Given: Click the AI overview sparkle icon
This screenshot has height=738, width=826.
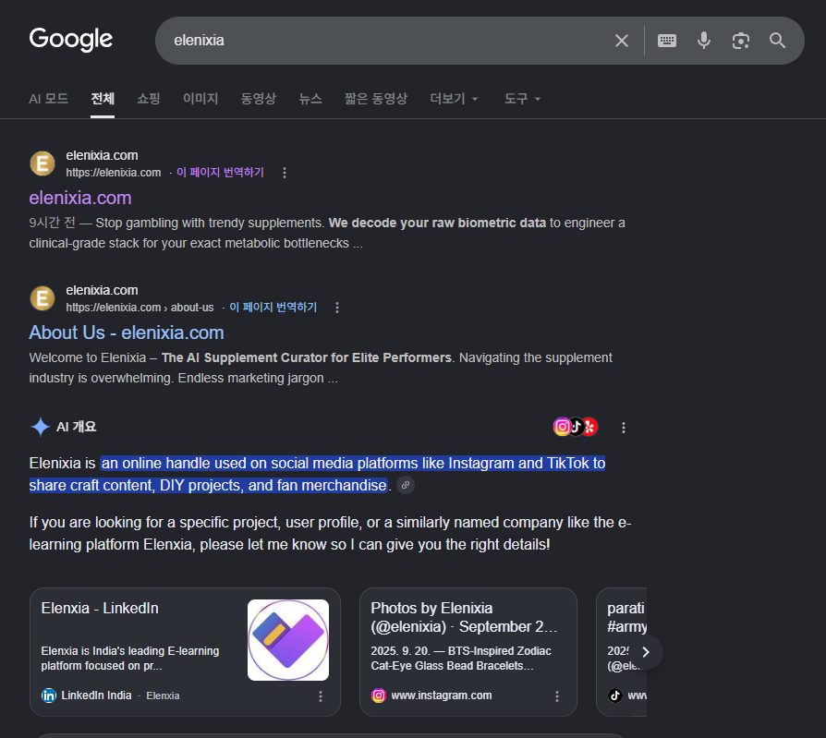Looking at the screenshot, I should point(41,427).
